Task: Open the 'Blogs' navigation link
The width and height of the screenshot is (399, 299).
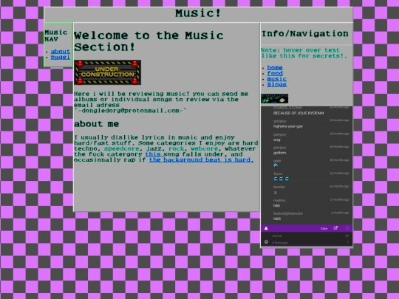Action: [x=276, y=84]
